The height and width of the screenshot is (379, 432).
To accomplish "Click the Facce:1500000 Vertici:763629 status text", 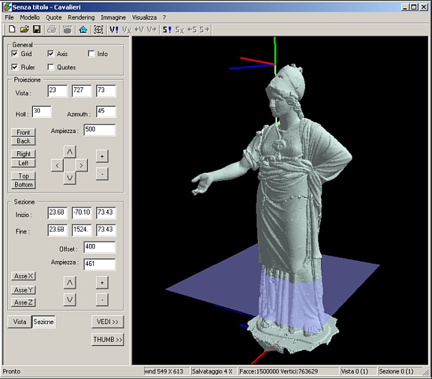I will click(278, 371).
